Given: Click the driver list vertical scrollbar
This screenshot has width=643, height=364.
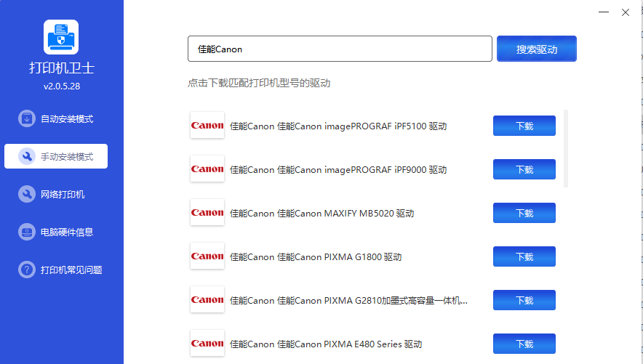Looking at the screenshot, I should pyautogui.click(x=566, y=149).
